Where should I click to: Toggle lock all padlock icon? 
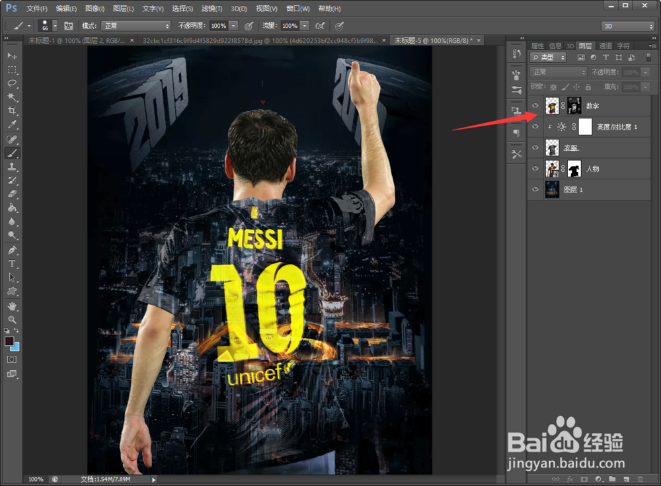coord(588,87)
